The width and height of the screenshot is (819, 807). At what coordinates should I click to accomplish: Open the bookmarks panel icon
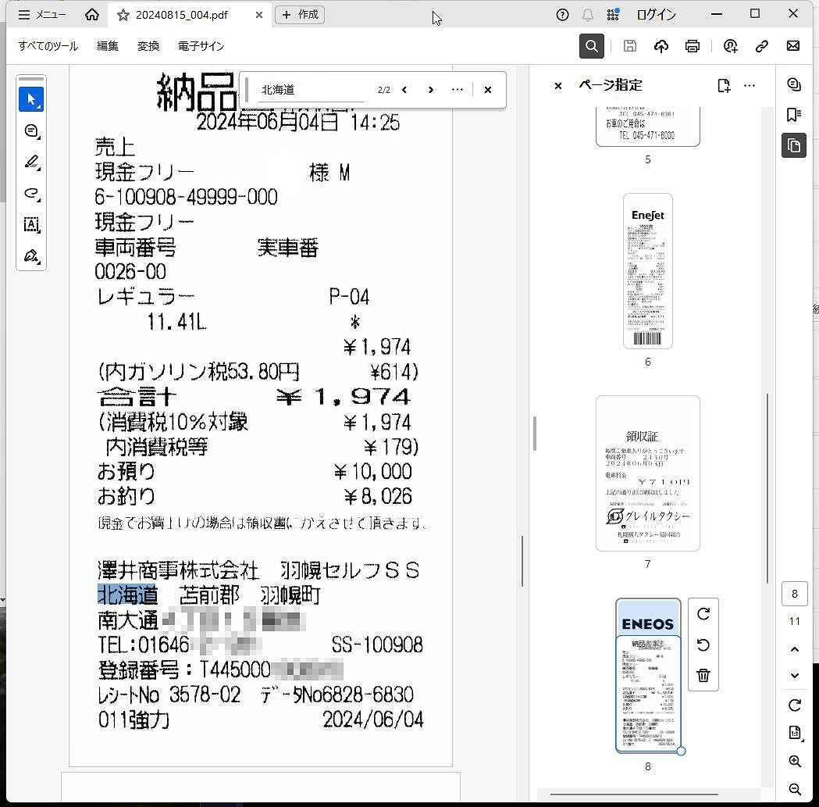click(x=794, y=115)
